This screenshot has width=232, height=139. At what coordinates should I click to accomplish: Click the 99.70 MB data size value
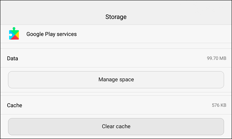[217, 58]
